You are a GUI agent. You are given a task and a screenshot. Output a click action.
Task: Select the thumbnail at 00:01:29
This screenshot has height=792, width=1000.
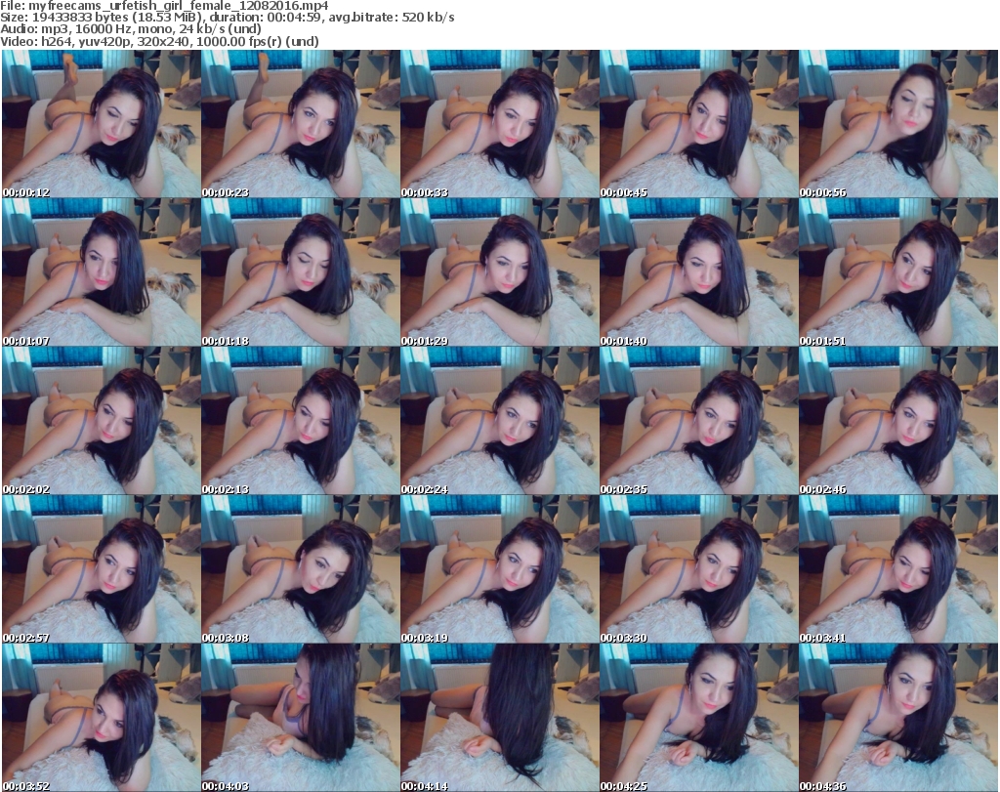pyautogui.click(x=499, y=272)
